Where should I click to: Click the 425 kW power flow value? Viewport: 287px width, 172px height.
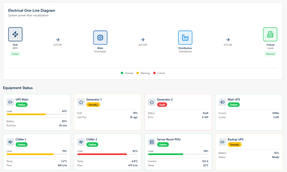[57, 45]
